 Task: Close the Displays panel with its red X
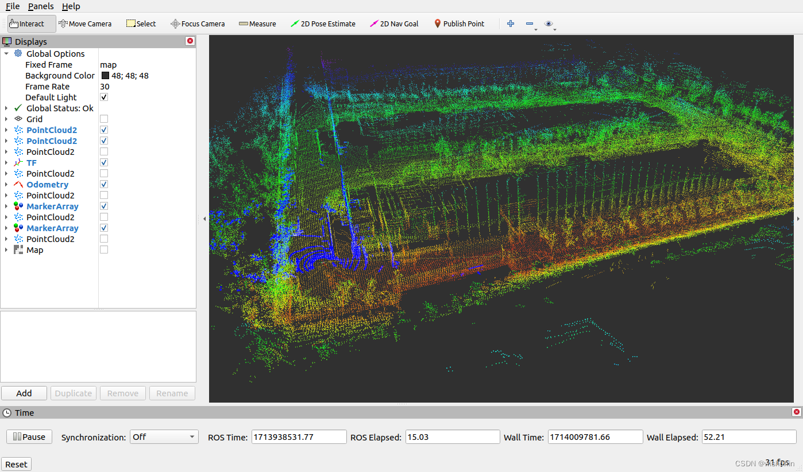(190, 41)
